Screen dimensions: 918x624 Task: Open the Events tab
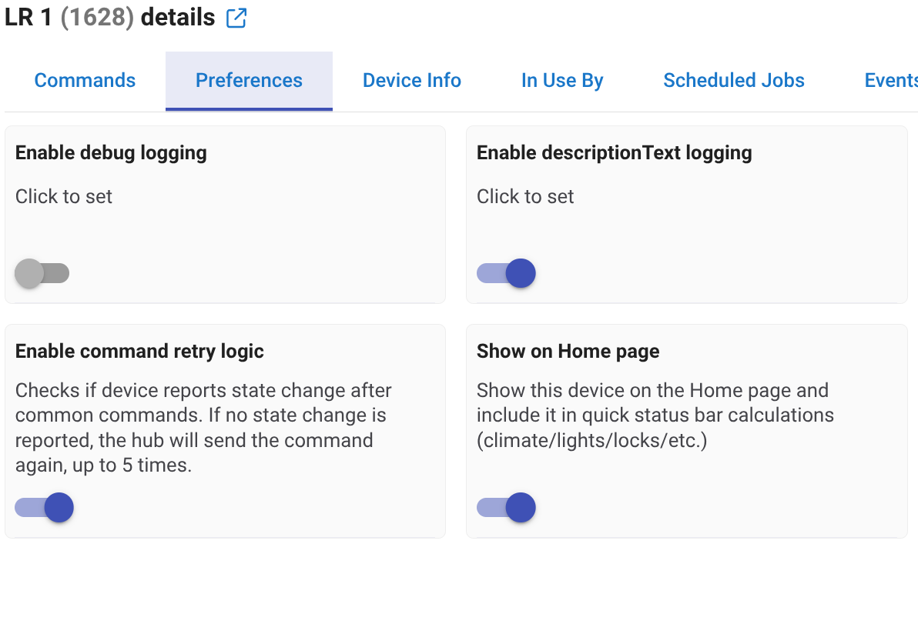click(890, 80)
